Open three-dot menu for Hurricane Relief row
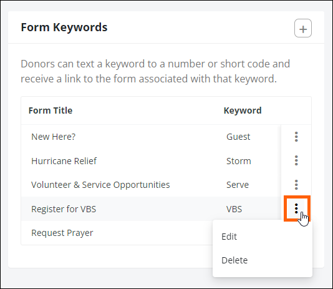The image size is (333, 289). tap(296, 160)
